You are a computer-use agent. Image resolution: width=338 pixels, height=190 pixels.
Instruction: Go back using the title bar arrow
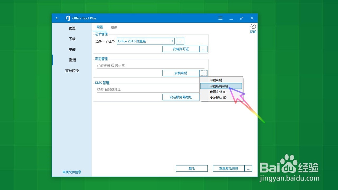[x=57, y=18]
